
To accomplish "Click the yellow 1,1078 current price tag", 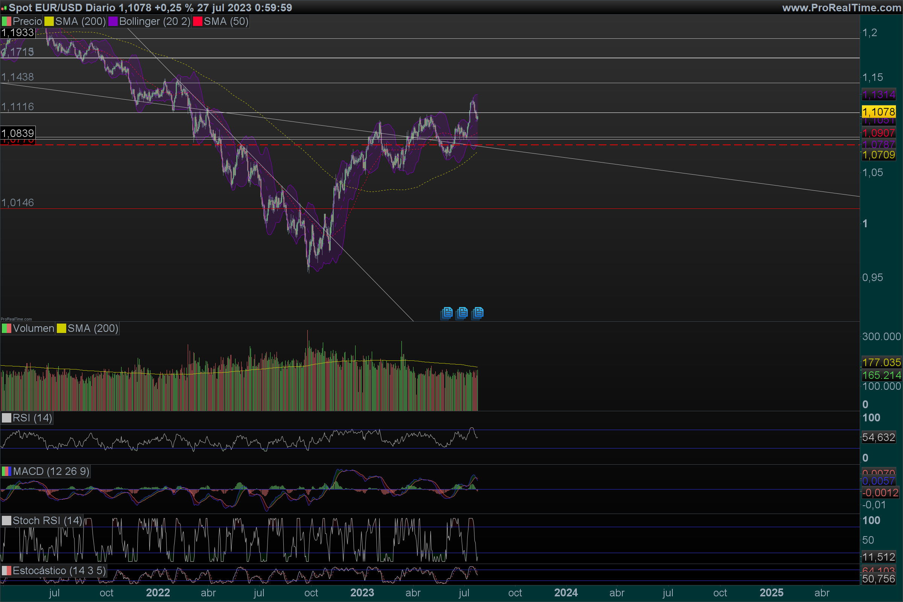I will [x=879, y=112].
